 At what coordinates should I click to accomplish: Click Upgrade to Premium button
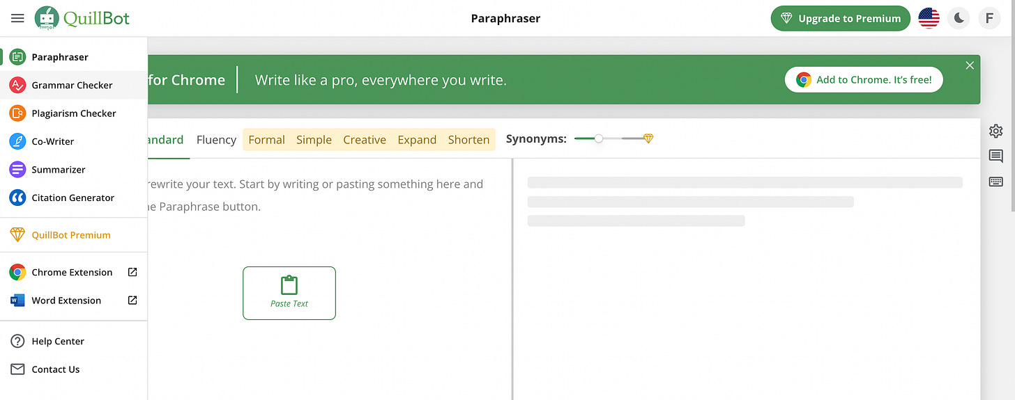(841, 19)
